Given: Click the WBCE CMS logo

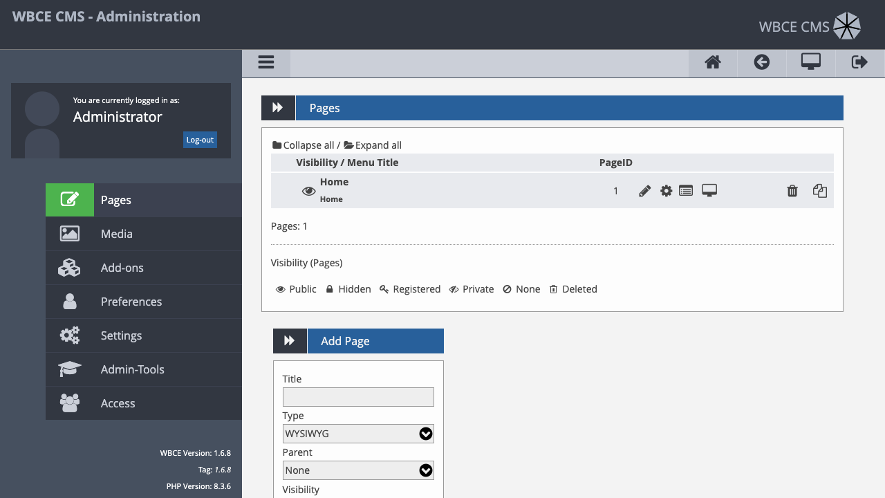Looking at the screenshot, I should pos(810,26).
